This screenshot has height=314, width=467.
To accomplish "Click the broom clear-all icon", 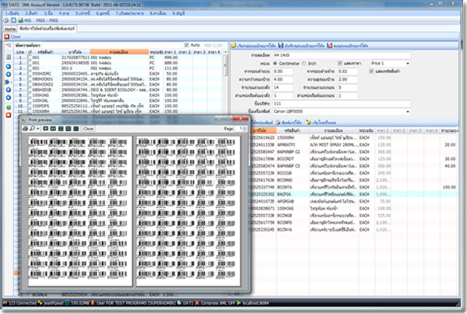I will (x=309, y=122).
